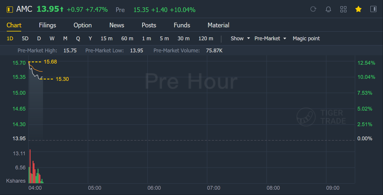Switch to the Chart tab
This screenshot has width=383, height=195.
coord(14,25)
